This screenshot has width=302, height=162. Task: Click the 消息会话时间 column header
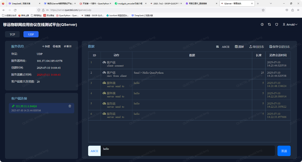coord(278,55)
